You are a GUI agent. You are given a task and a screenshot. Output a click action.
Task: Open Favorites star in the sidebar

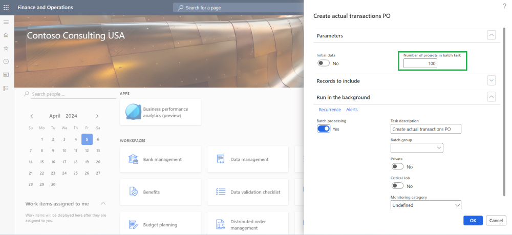point(6,48)
